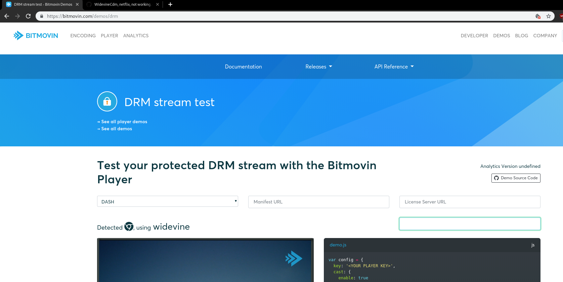Click the Bitmovin logo in header

coord(36,36)
